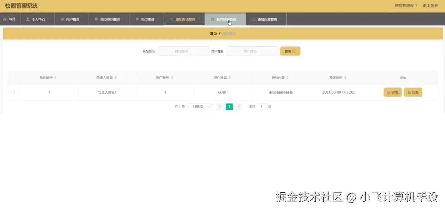Sort the table by 院校账号 column arrows

(56, 78)
